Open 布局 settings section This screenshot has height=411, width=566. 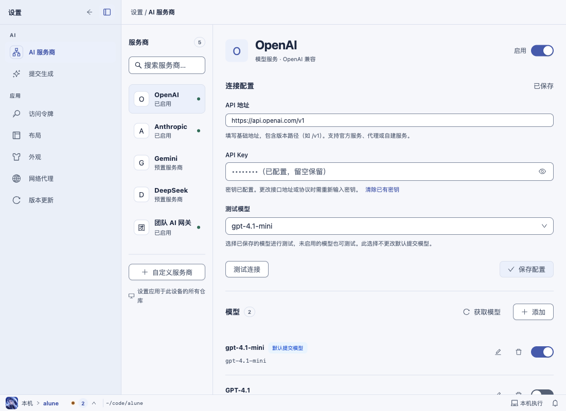pyautogui.click(x=61, y=136)
